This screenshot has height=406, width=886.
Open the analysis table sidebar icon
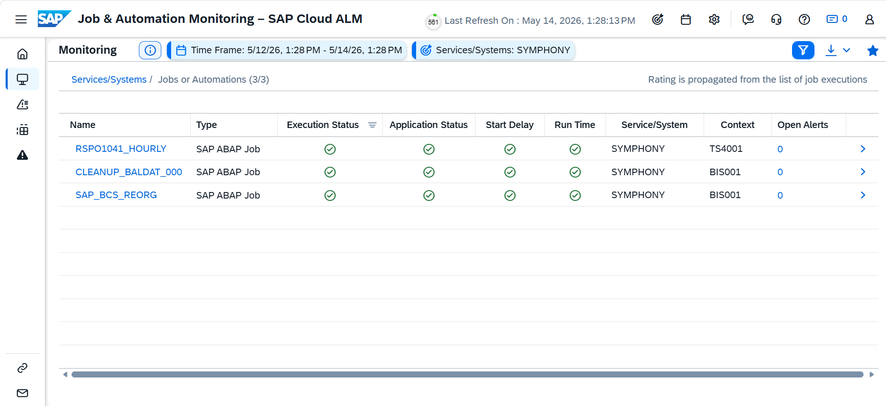pos(22,130)
